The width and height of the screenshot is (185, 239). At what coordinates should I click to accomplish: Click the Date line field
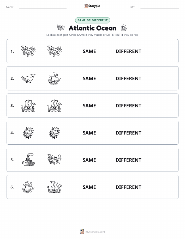160,7
